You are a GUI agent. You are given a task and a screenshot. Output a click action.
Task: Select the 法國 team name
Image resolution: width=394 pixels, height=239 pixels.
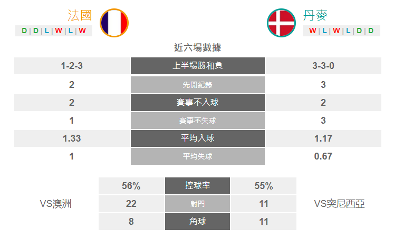tap(80, 15)
